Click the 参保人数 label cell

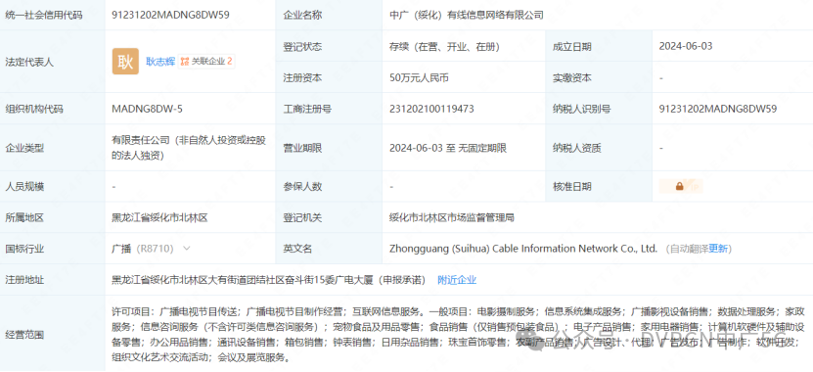pos(329,187)
